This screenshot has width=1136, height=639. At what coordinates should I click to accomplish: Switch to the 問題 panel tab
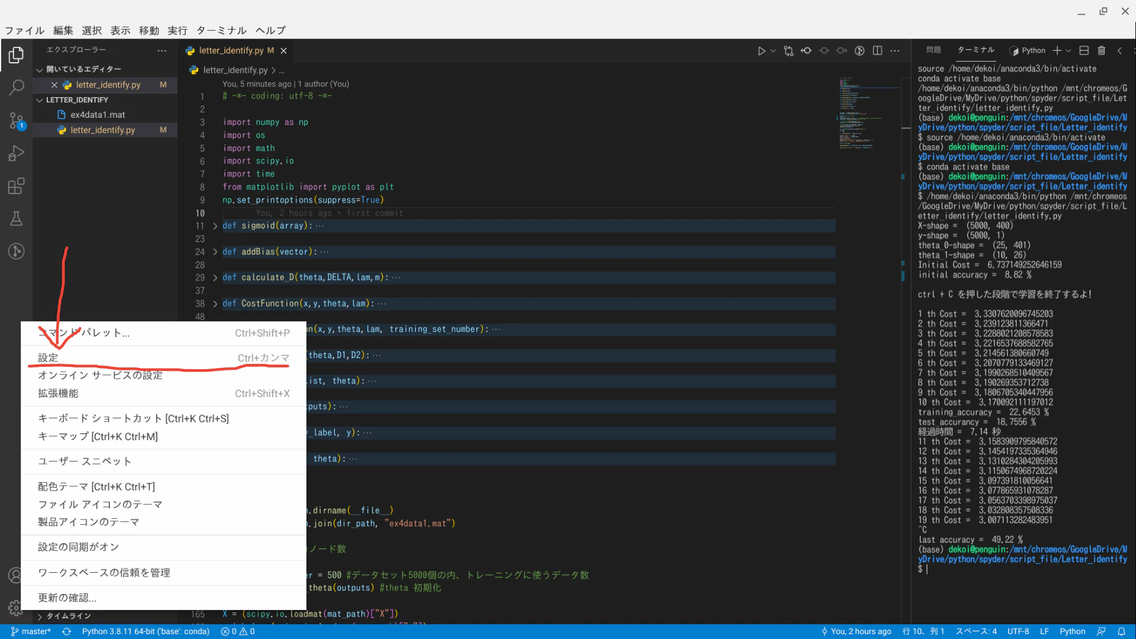pyautogui.click(x=933, y=50)
